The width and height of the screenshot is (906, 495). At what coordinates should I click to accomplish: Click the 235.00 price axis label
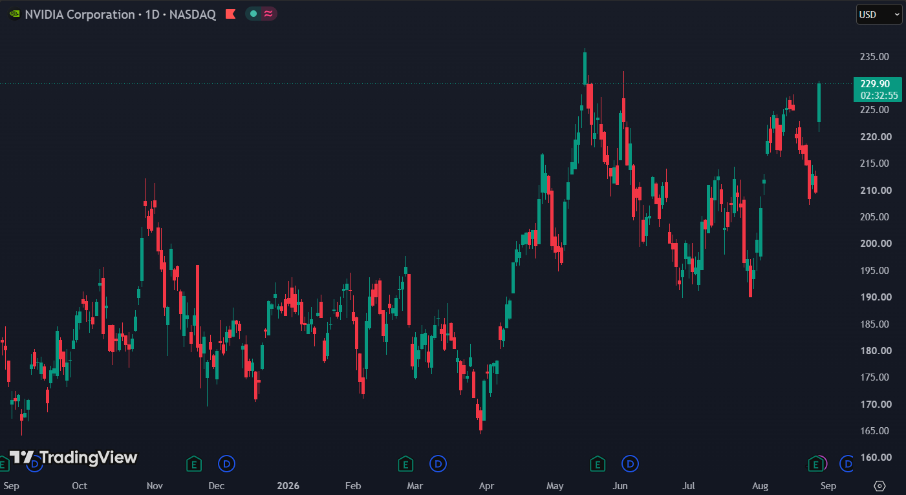874,57
